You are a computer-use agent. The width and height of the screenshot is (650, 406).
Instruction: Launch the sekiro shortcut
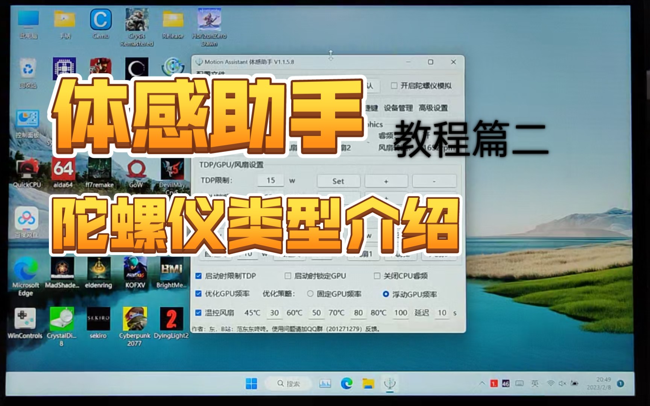(x=98, y=323)
